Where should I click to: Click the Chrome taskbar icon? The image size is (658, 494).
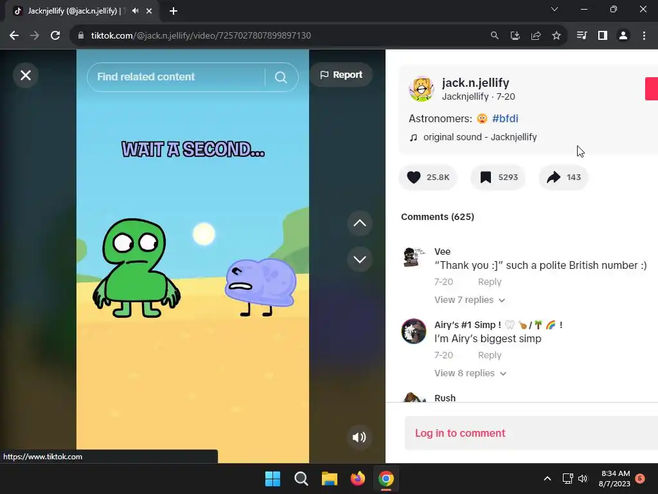click(386, 479)
